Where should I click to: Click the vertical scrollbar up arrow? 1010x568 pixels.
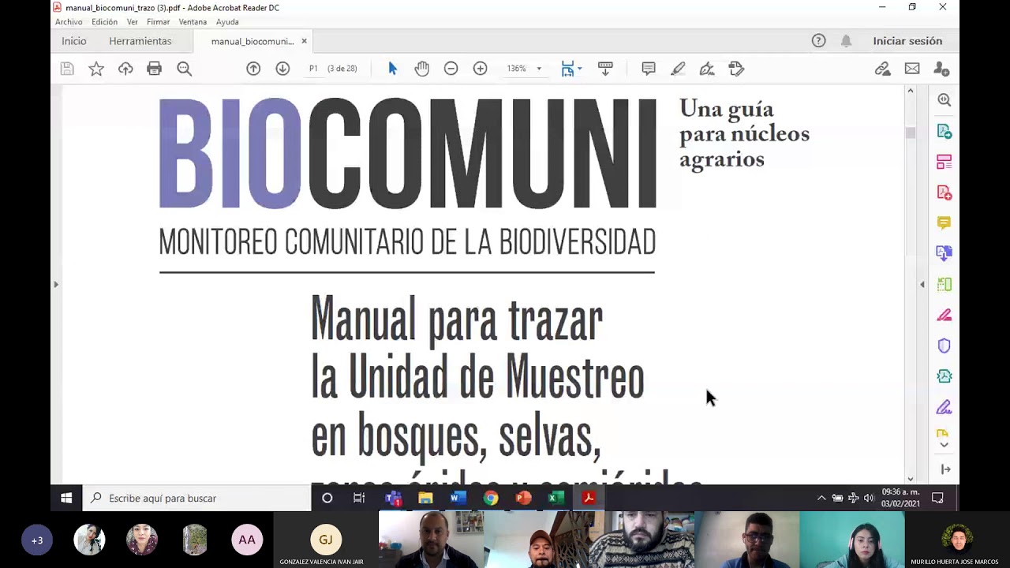pyautogui.click(x=910, y=92)
